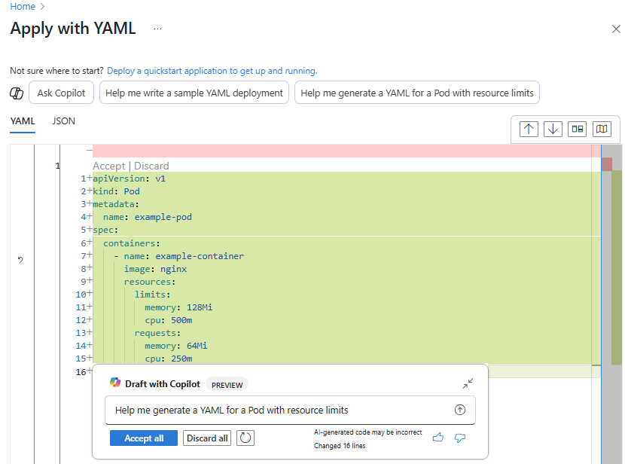The height and width of the screenshot is (464, 625).
Task: Click Accept all for the generated YAML
Action: [144, 438]
